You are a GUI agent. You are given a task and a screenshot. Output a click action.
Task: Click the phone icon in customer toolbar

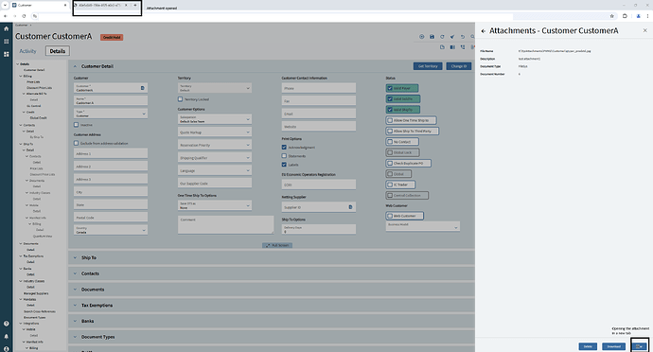tap(463, 47)
